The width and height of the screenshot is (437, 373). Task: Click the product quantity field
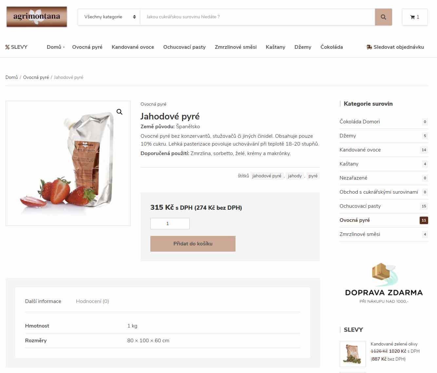170,223
